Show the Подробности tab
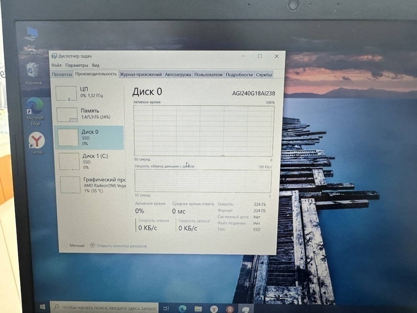Screen dimensions: 417x313 coord(239,75)
